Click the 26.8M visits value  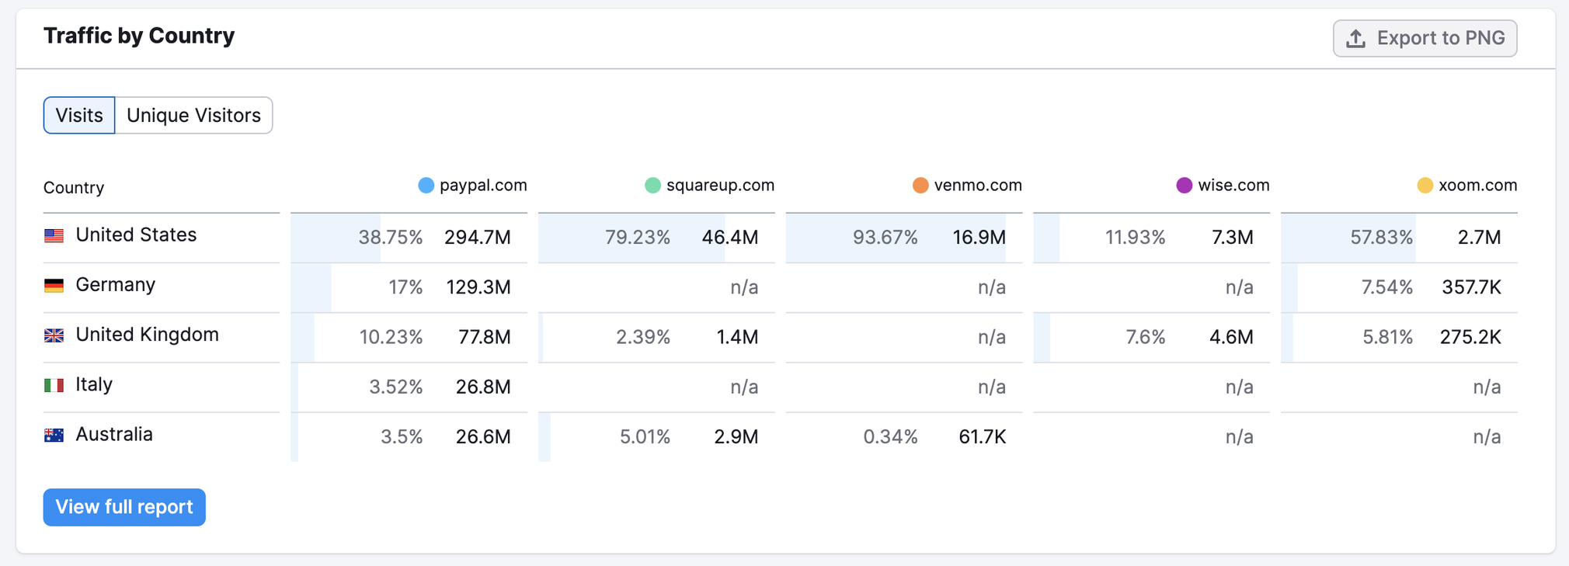(483, 387)
